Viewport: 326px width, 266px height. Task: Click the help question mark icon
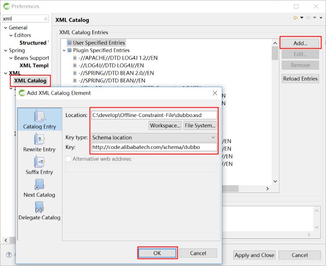click(9, 255)
